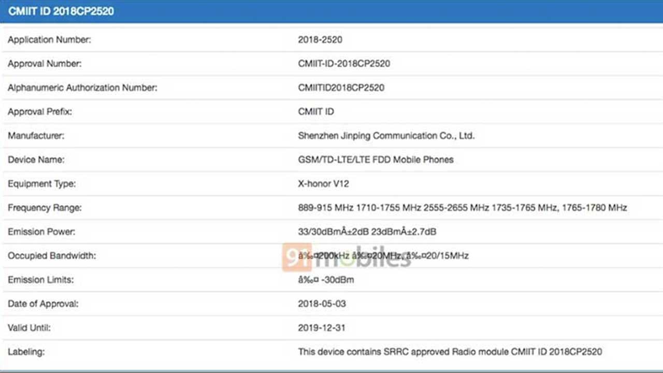The height and width of the screenshot is (373, 663).
Task: Click the Manufacturer label
Action: pos(36,136)
